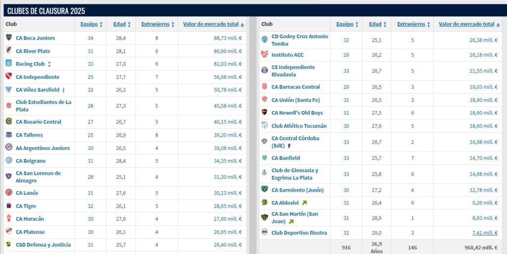
Task: Click the Instituto ACC crest icon
Action: 264,54
